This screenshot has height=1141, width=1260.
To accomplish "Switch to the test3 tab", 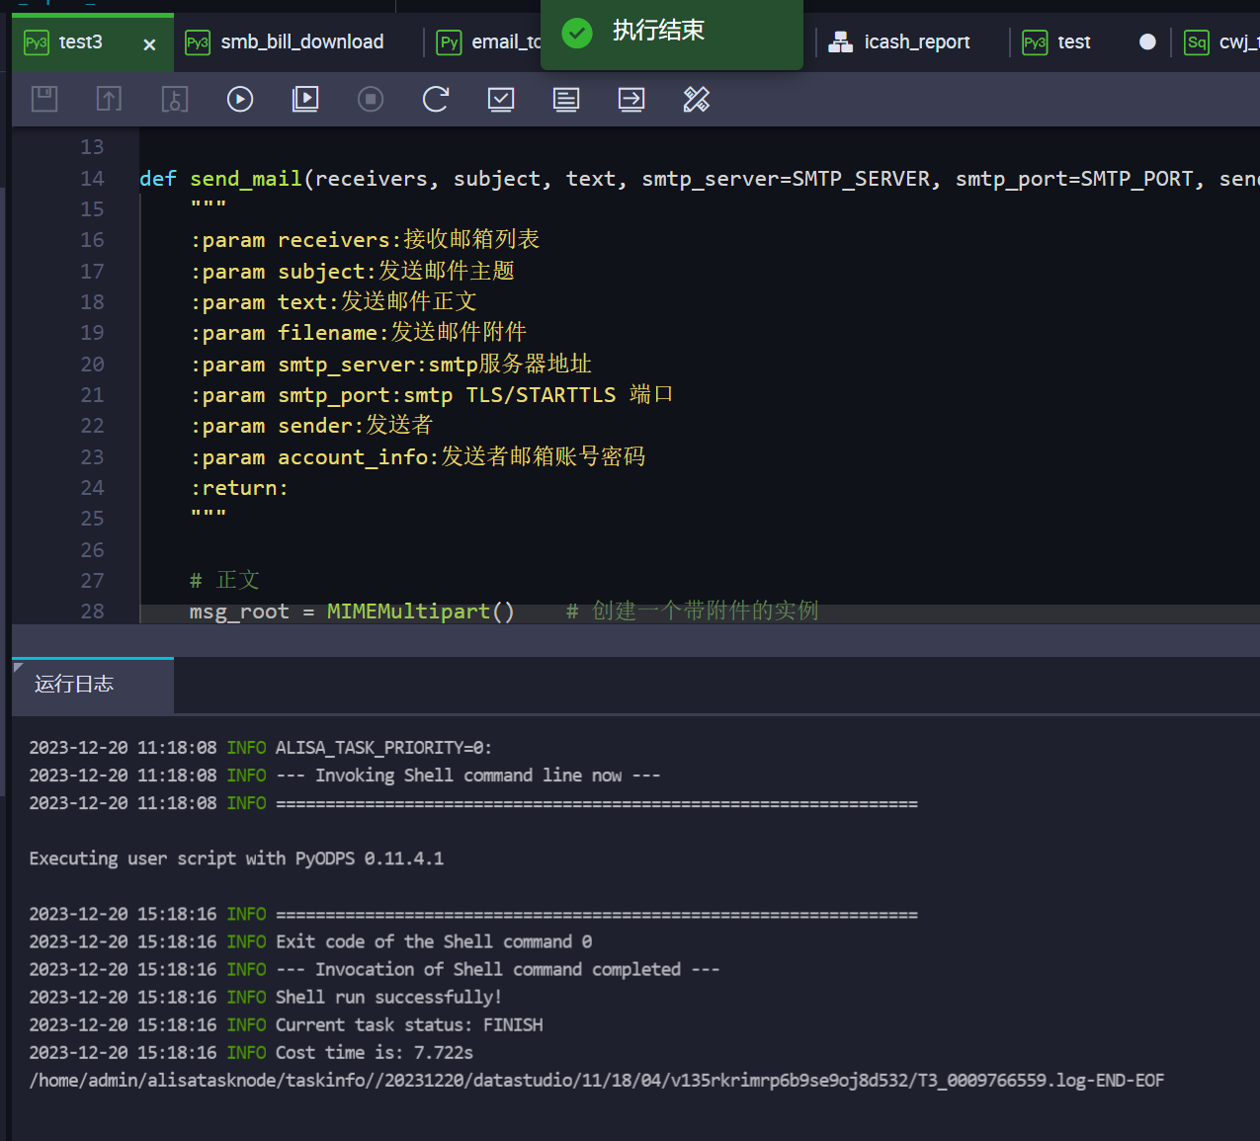I will pyautogui.click(x=81, y=42).
